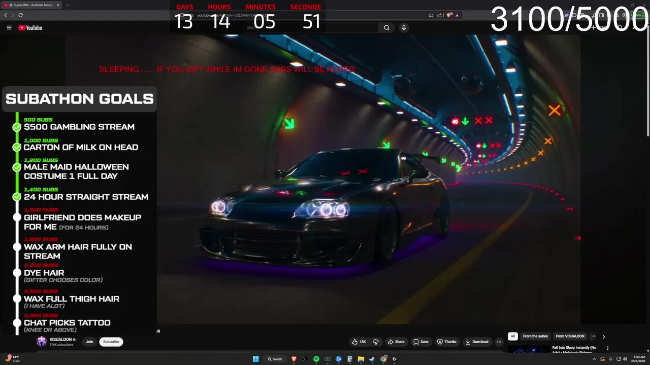Open Windows taskbar Search
This screenshot has height=365, width=650.
[x=275, y=359]
